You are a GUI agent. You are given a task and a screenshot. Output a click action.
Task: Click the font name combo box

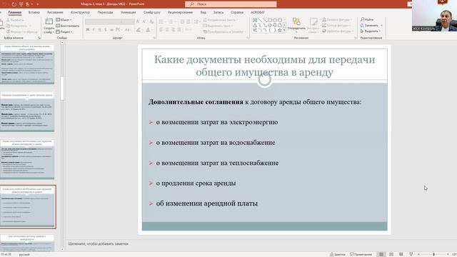pos(103,21)
